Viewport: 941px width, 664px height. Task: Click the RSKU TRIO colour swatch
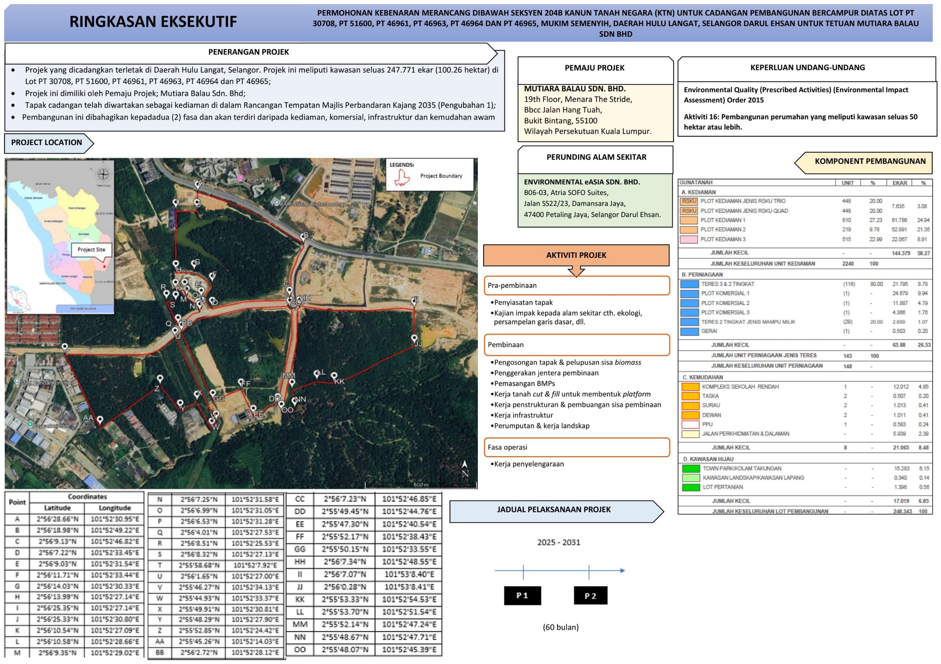[x=688, y=201]
